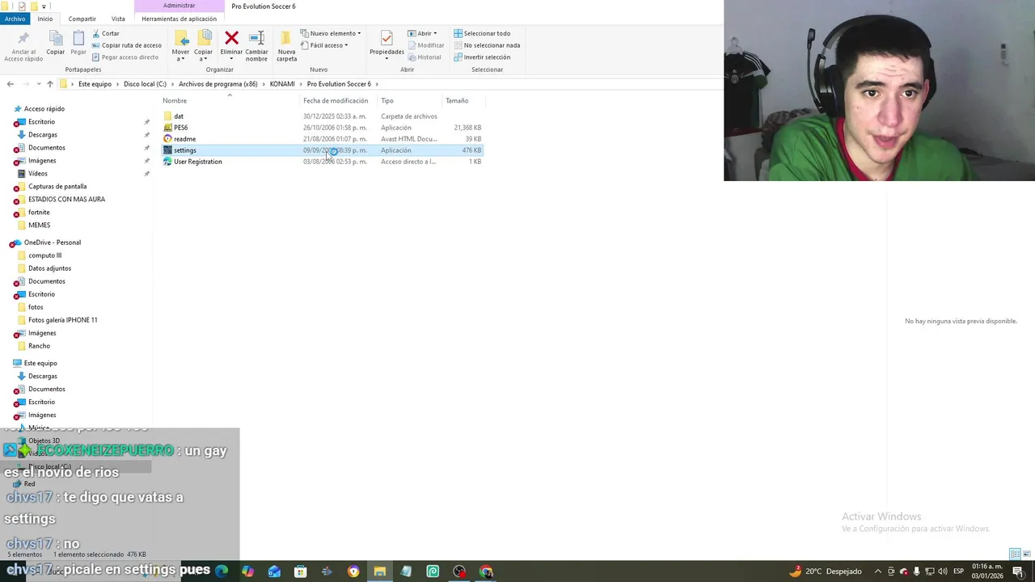Open the Fácil acceso dropdown
The image size is (1035, 582).
click(324, 45)
